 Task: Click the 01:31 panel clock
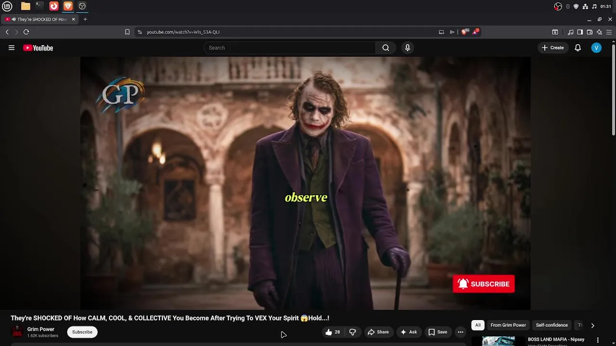pyautogui.click(x=605, y=6)
